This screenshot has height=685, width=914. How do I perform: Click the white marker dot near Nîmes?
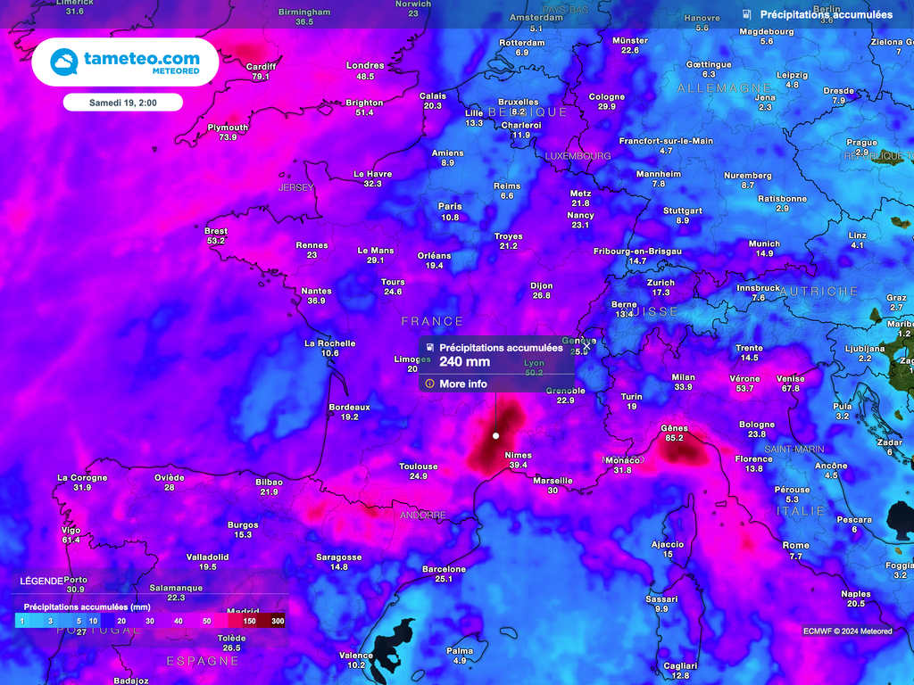[495, 436]
